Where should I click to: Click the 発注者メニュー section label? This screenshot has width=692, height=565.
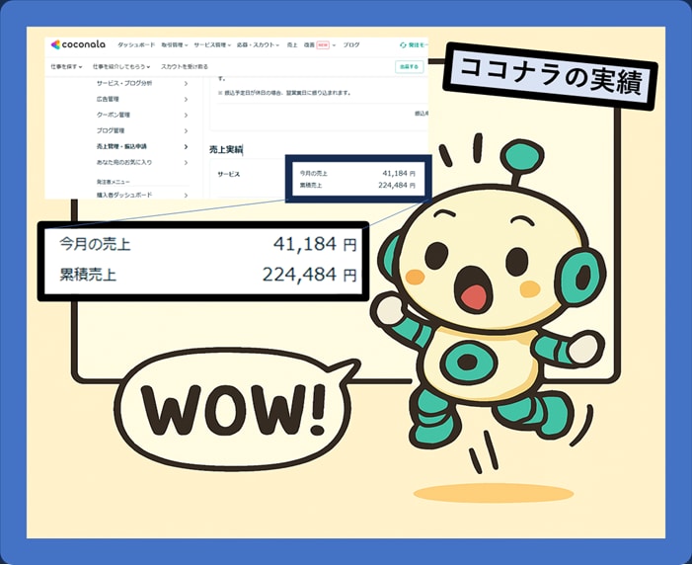[x=113, y=182]
